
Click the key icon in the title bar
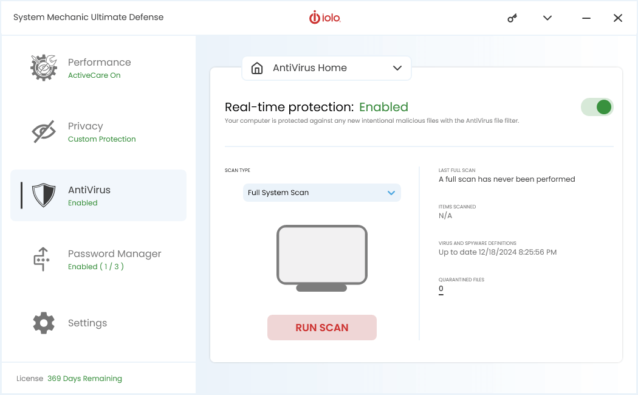(x=512, y=18)
